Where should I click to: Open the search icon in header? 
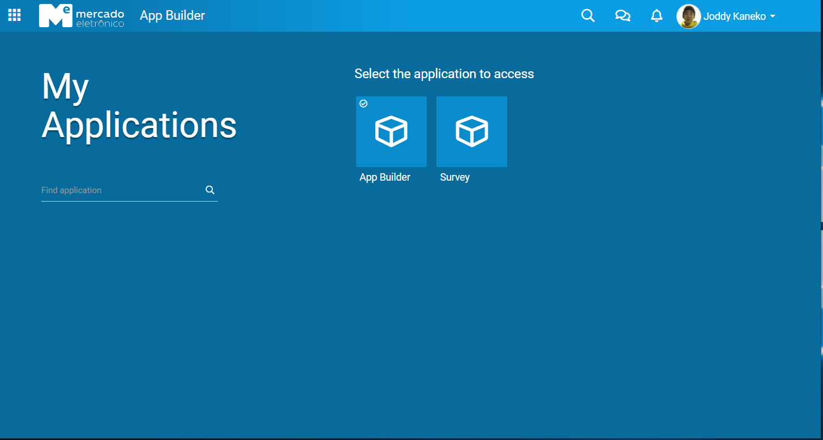tap(588, 16)
